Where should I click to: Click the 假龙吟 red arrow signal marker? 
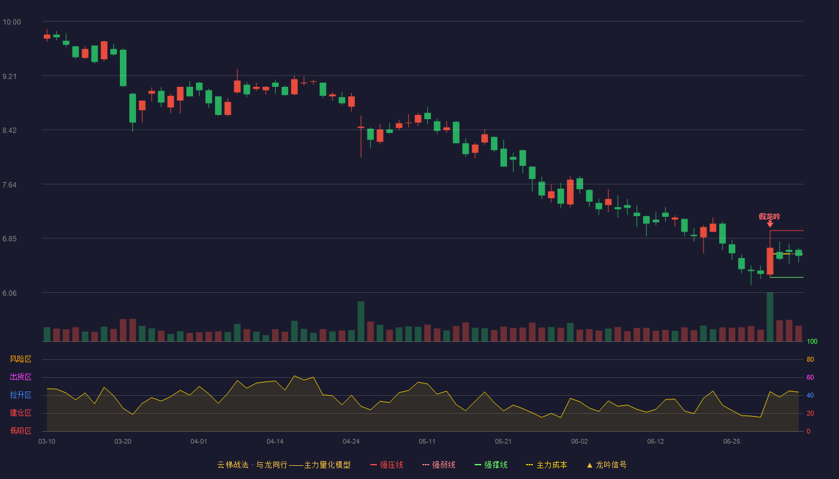coord(770,224)
